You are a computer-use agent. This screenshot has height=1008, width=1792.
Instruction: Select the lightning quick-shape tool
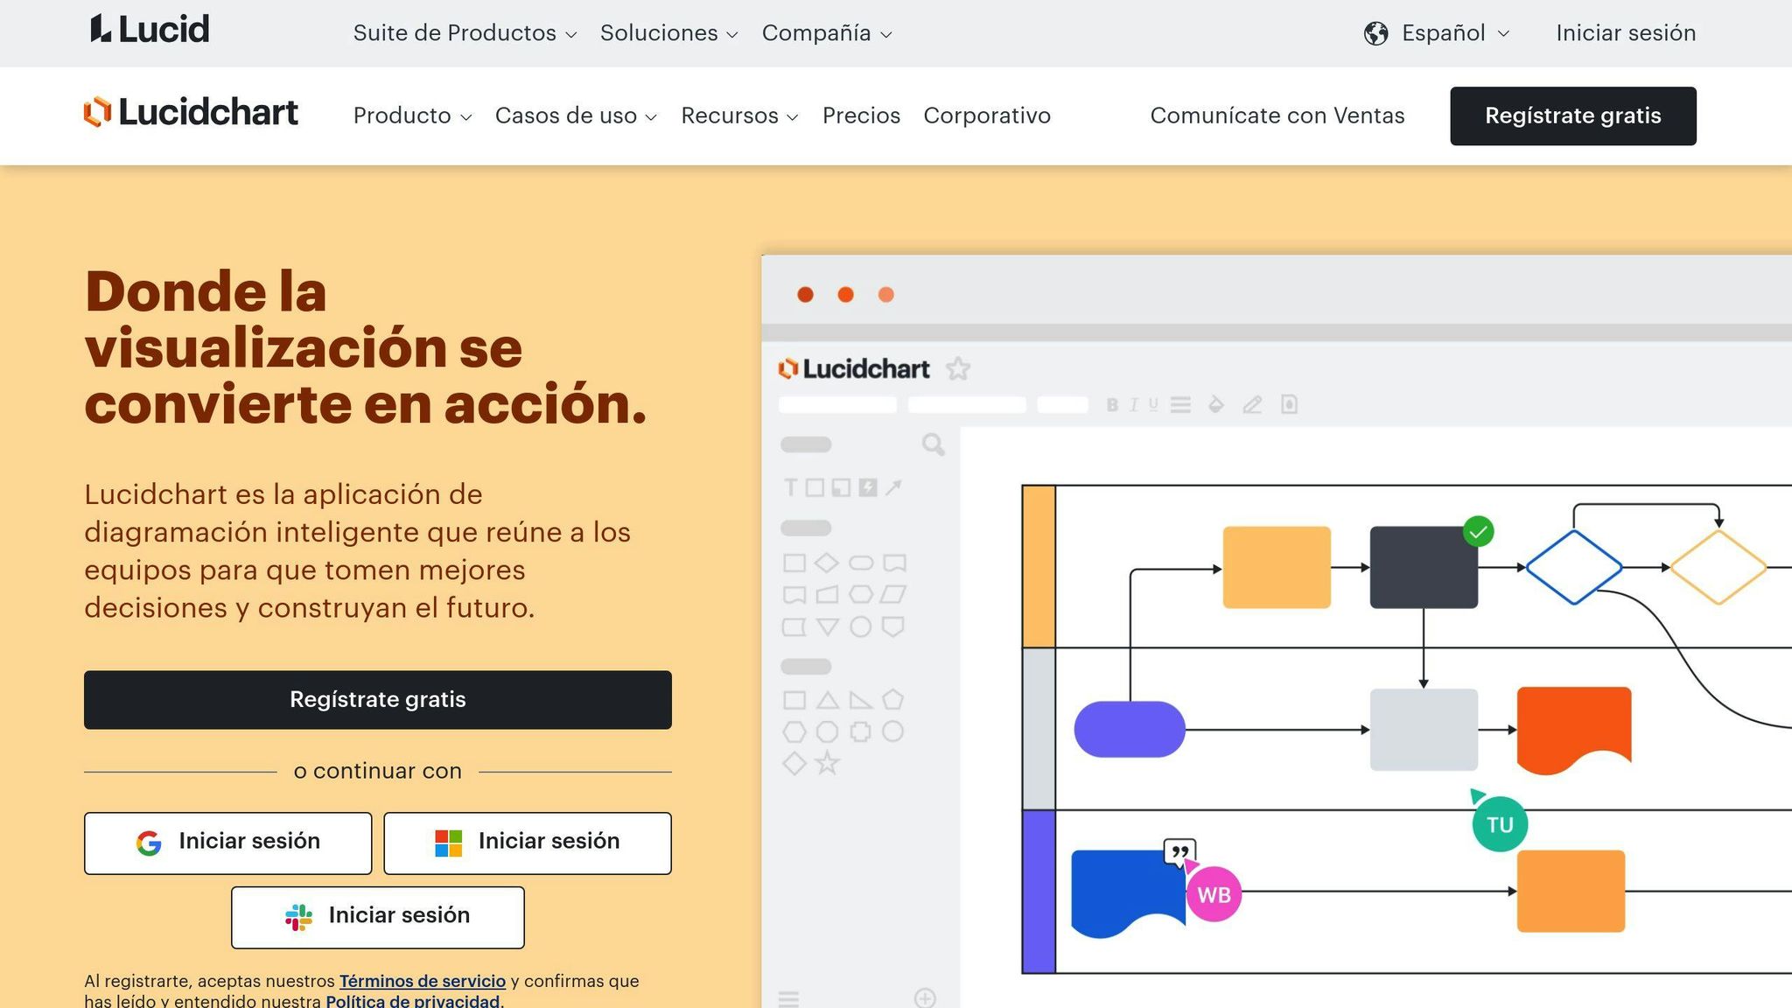coord(869,486)
